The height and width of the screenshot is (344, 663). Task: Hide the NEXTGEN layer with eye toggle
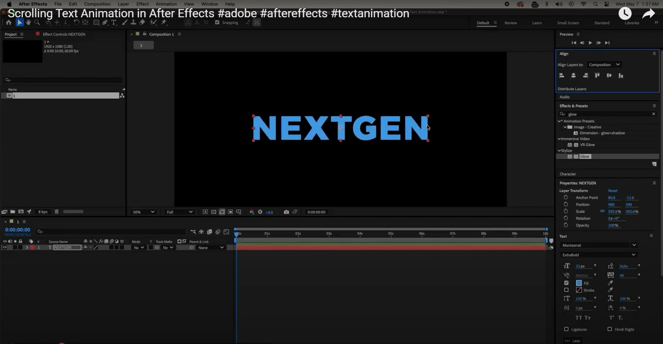pyautogui.click(x=5, y=247)
